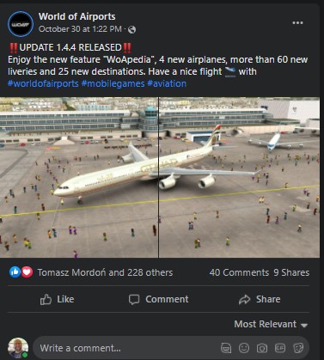The image size is (324, 360).
Task: Expand the Most Relevant sorting dropdown
Action: coord(271,324)
